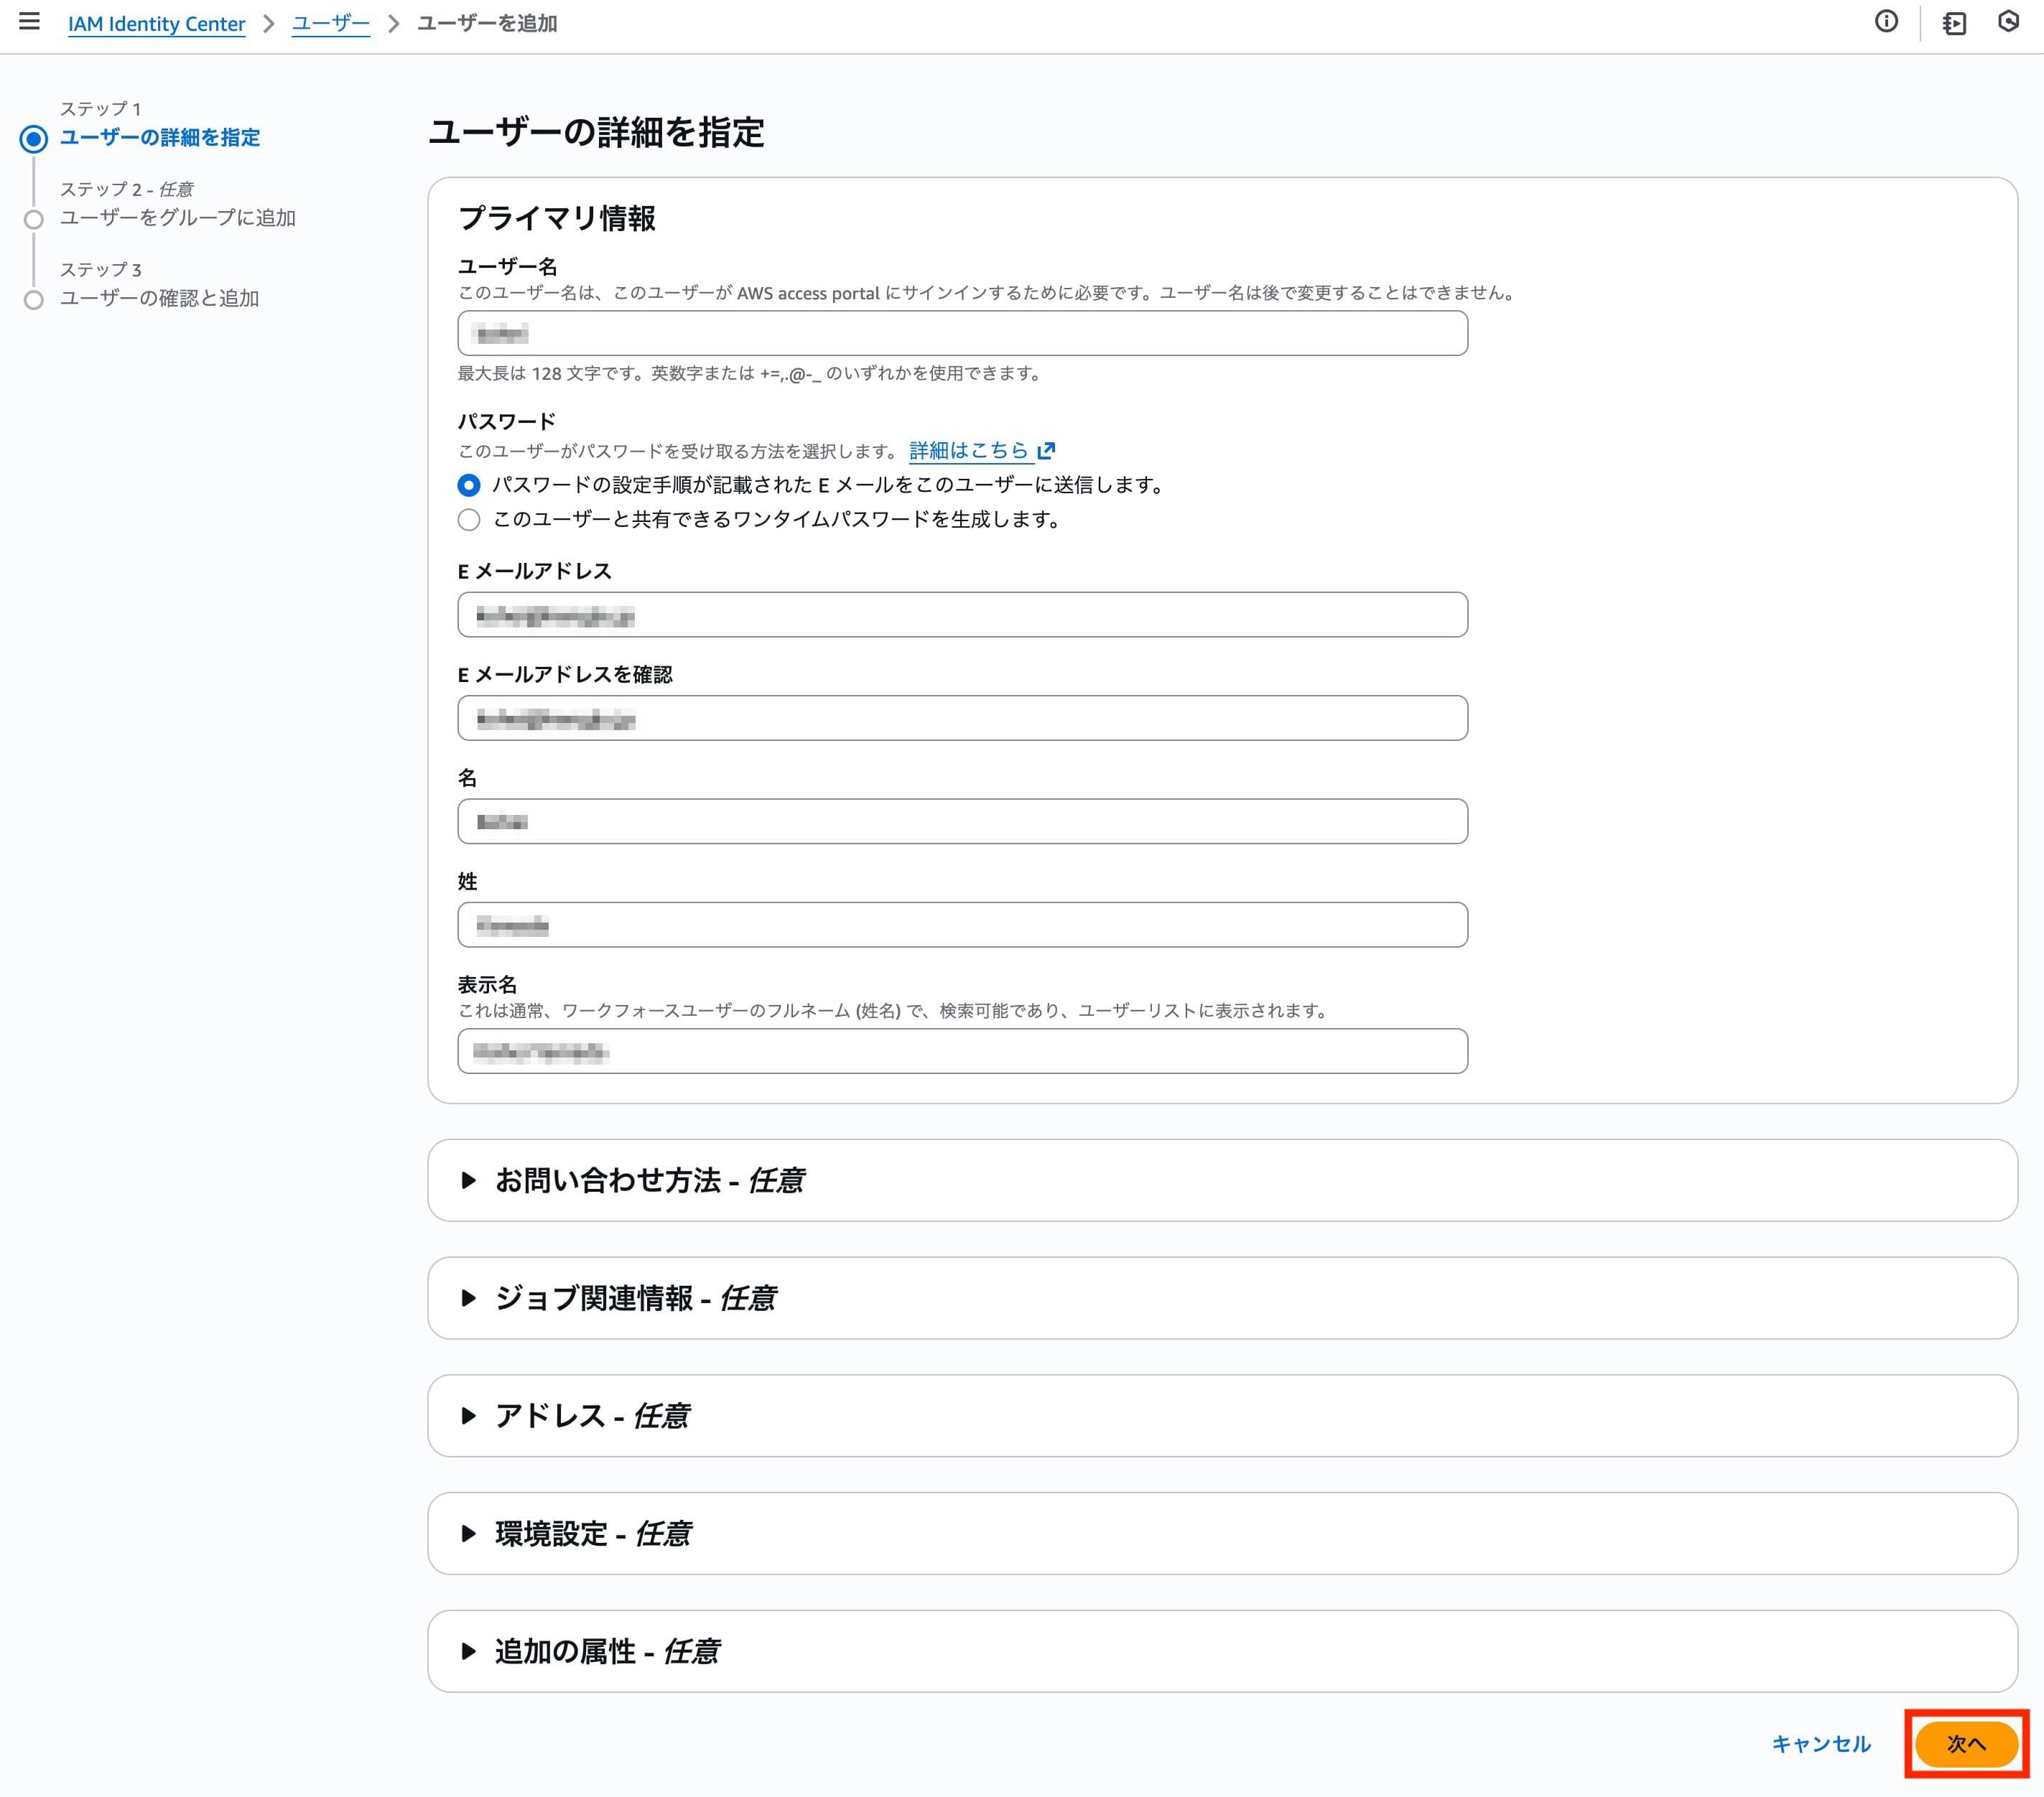The height and width of the screenshot is (1797, 2044).
Task: Go to IAM Identity Center breadcrumb
Action: (x=156, y=23)
